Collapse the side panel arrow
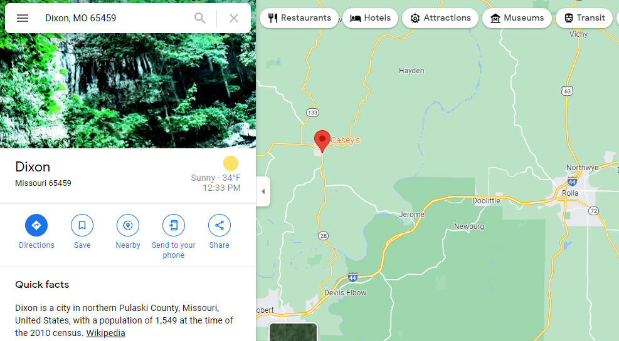Screen dimensions: 619x341 [x=263, y=191]
